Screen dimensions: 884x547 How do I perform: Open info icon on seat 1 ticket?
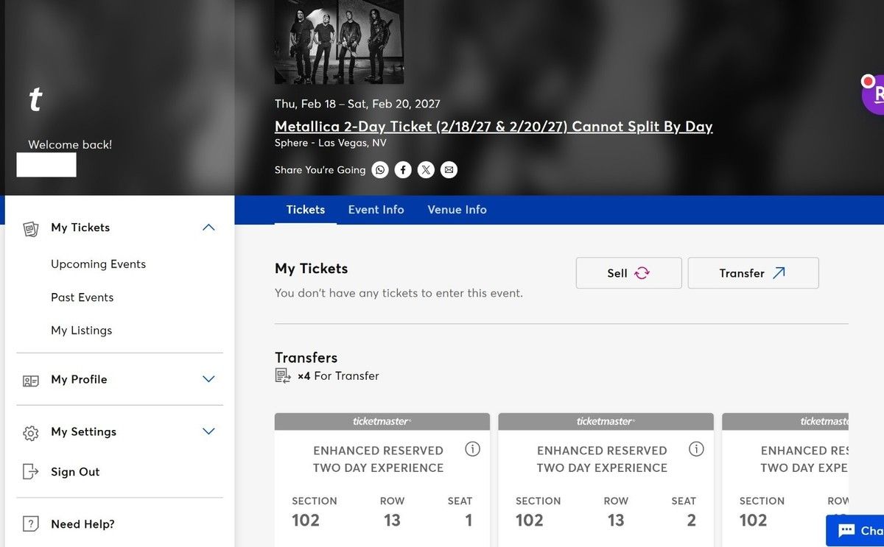pos(473,449)
